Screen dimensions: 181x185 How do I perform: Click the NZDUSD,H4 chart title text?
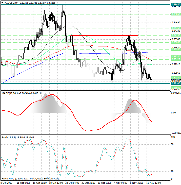click(x=11, y=3)
